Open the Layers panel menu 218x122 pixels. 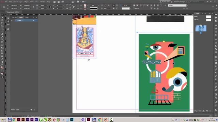click(36, 17)
